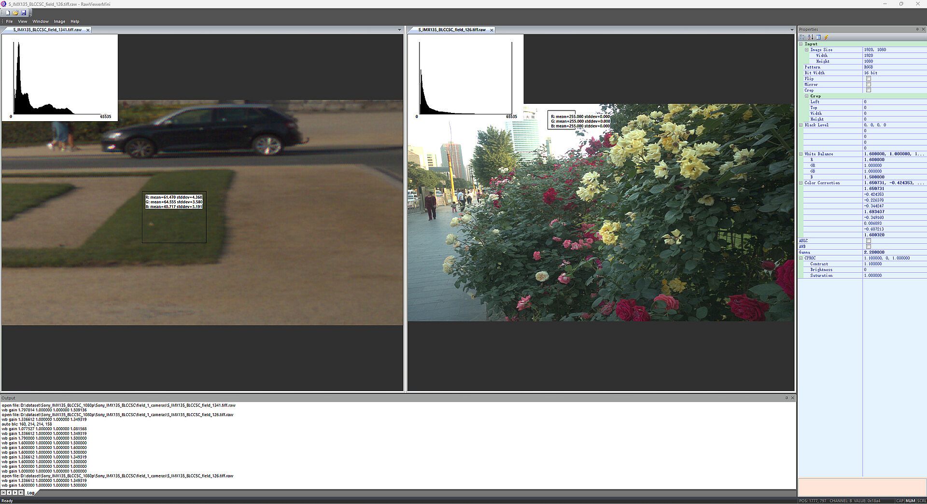Viewport: 927px width, 504px height.
Task: Select the S_IMX135_BLCCSC_field_126.tiff.raw tab
Action: pos(452,30)
